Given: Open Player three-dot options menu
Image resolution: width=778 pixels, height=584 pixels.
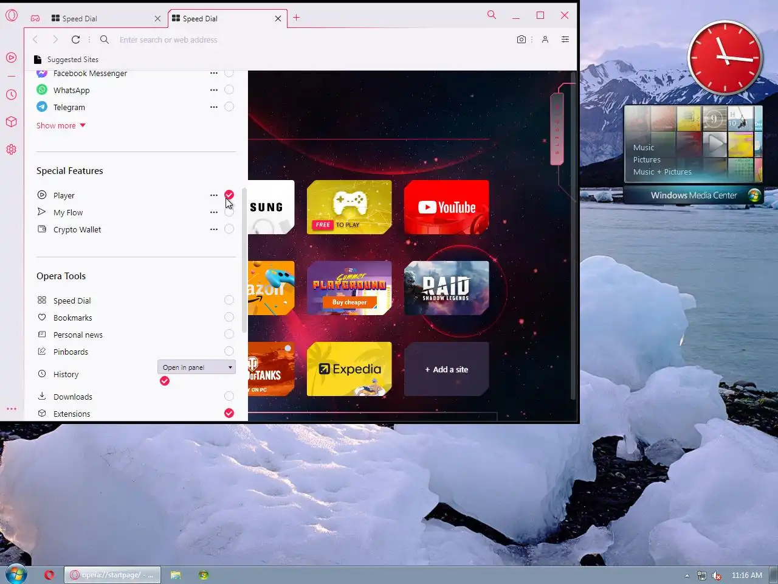Looking at the screenshot, I should pos(214,195).
